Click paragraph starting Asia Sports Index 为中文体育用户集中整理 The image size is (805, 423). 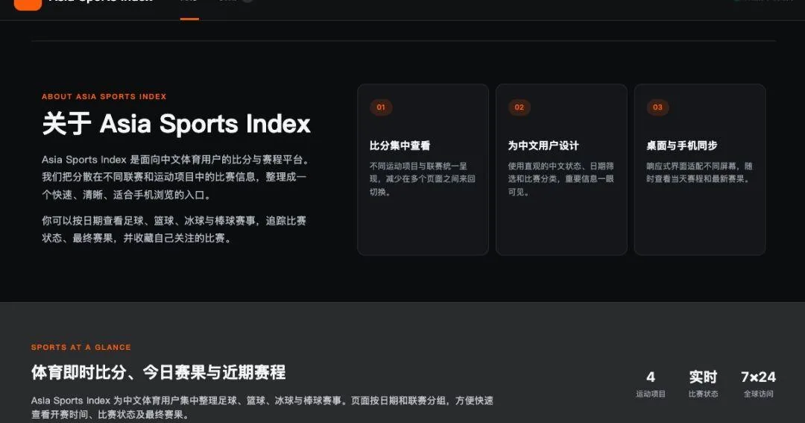click(262, 407)
